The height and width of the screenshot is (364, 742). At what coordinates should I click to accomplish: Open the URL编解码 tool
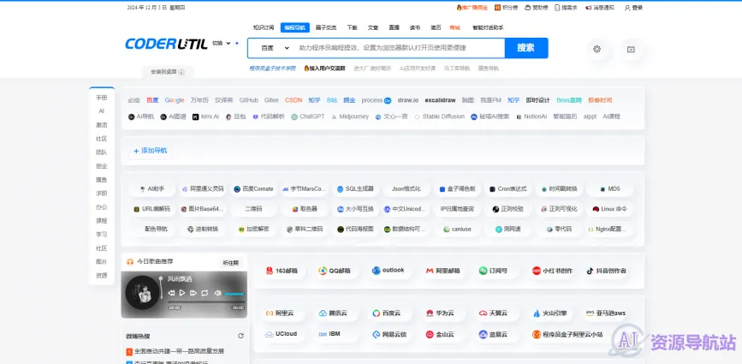[151, 209]
